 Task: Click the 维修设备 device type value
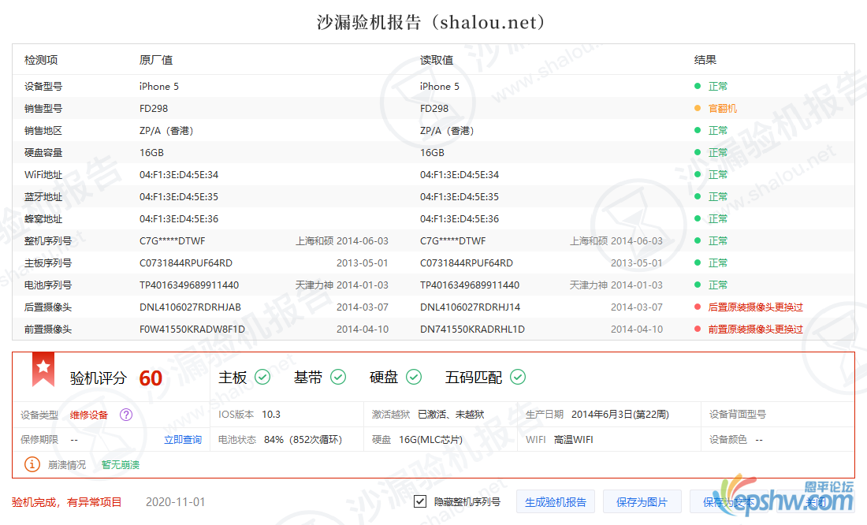tap(89, 415)
